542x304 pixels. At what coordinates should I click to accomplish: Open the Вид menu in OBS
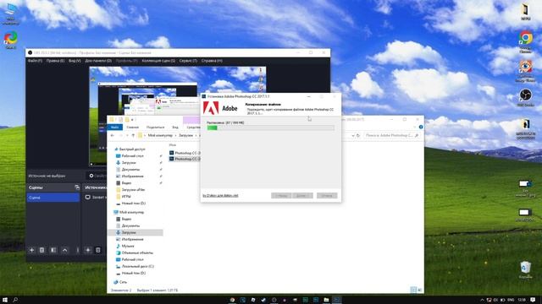tap(75, 61)
